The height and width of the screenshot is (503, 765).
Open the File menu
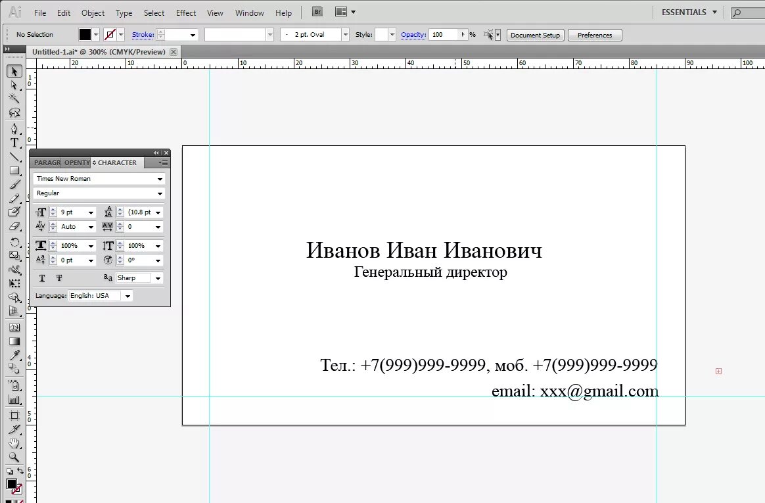coord(40,13)
